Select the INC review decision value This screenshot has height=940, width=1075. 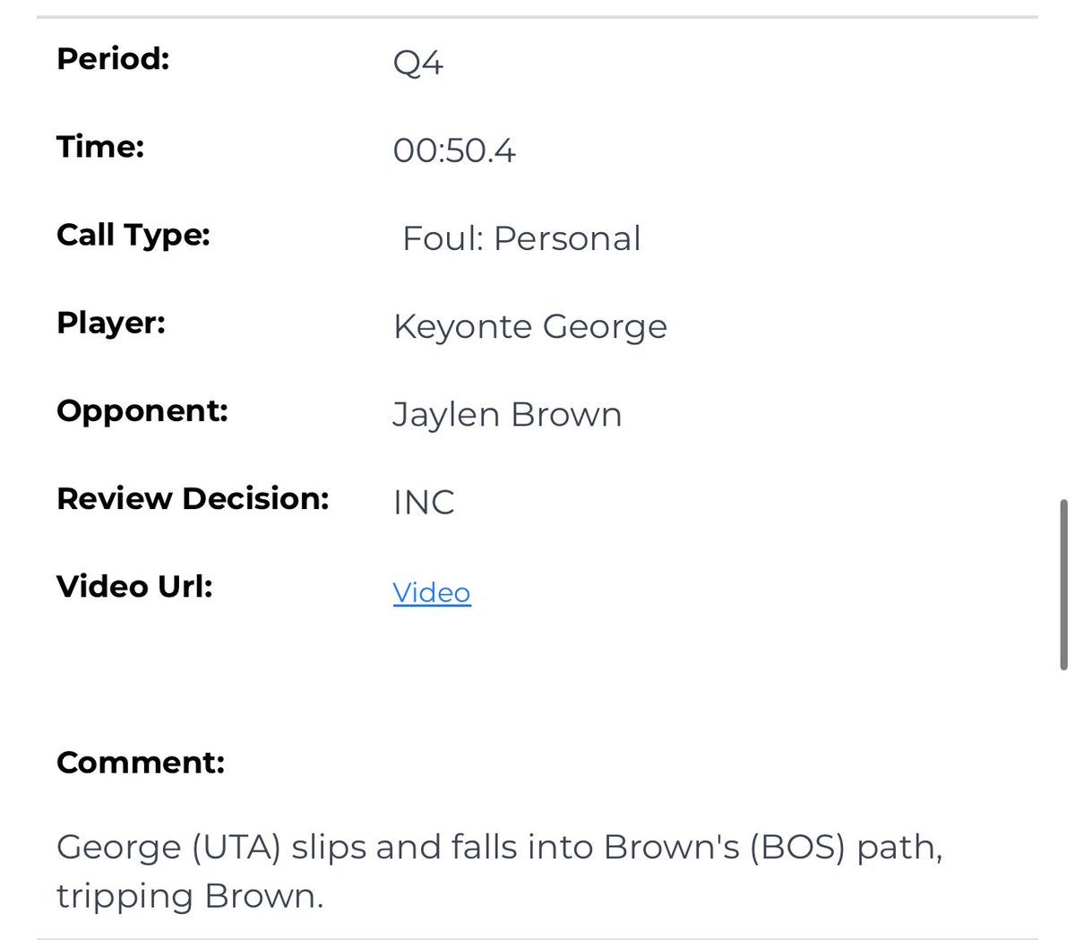[x=423, y=503]
